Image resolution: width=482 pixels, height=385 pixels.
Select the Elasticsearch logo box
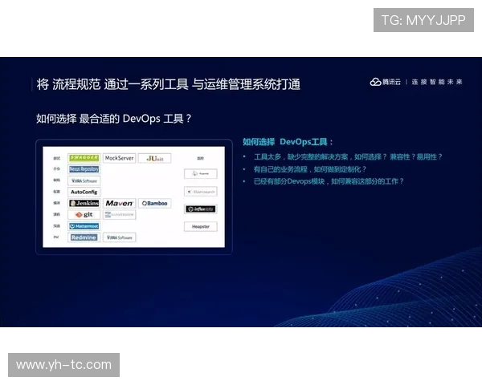pos(200,192)
